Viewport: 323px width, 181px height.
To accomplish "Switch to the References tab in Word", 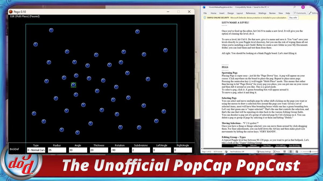I will click(251, 13).
